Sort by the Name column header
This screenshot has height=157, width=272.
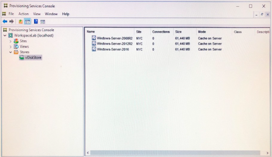[91, 32]
